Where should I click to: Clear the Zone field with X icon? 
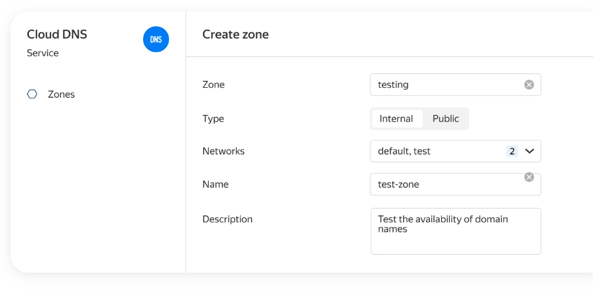(529, 85)
